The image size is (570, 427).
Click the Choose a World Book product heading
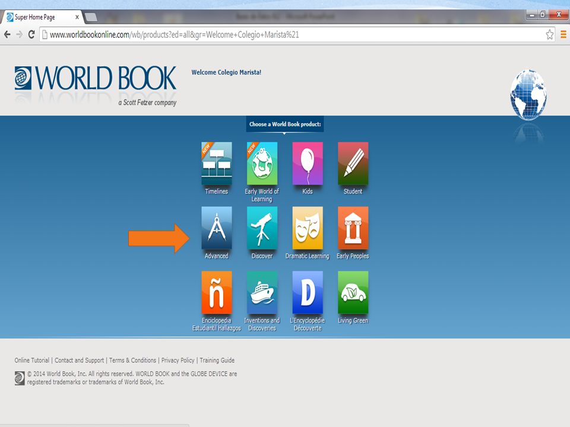tap(285, 124)
